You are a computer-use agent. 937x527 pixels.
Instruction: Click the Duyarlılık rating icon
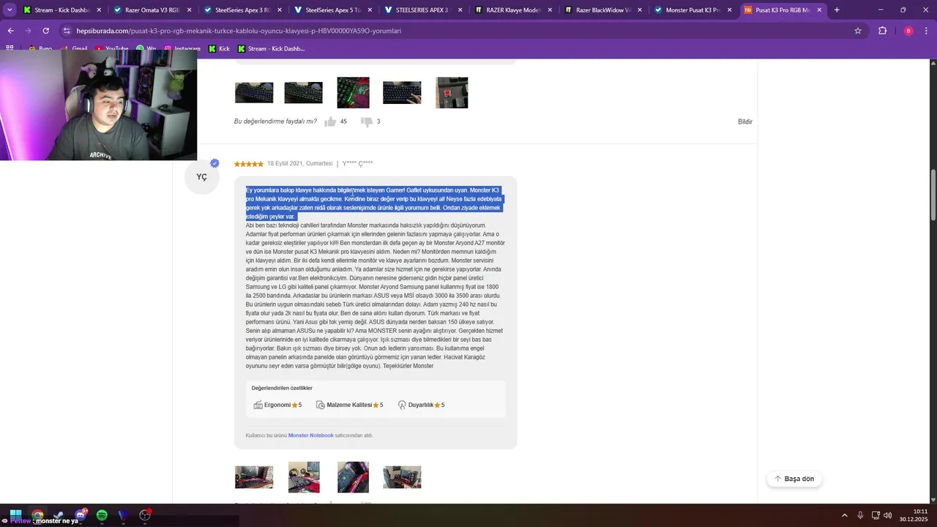(x=402, y=405)
